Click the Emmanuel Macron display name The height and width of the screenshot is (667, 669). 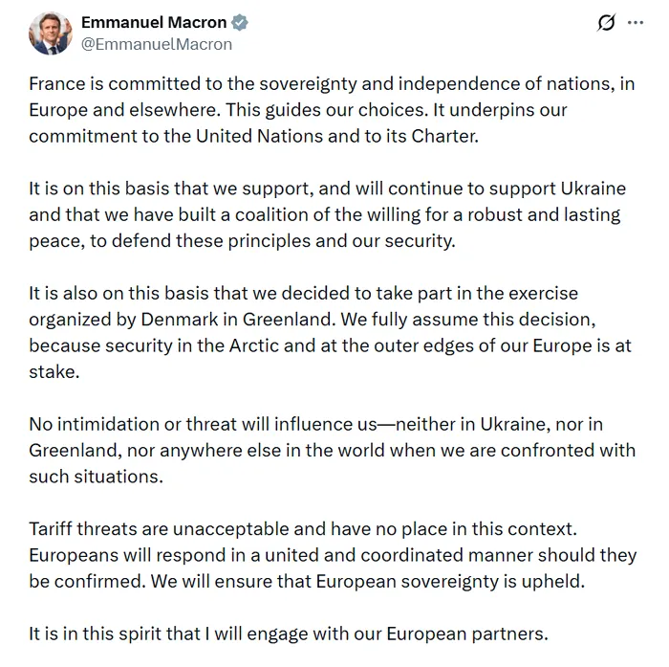coord(154,22)
